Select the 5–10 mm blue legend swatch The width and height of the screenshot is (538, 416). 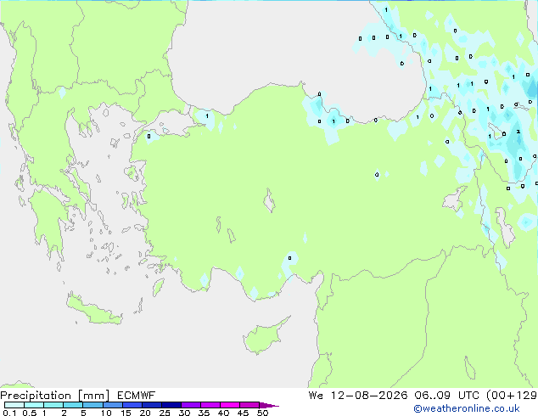click(92, 405)
